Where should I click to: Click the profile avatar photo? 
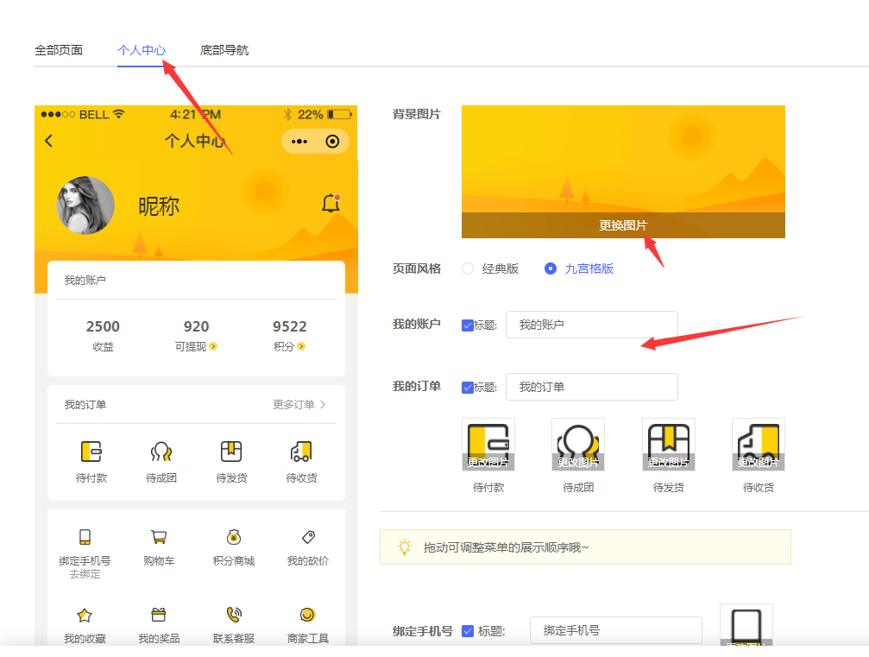[85, 205]
